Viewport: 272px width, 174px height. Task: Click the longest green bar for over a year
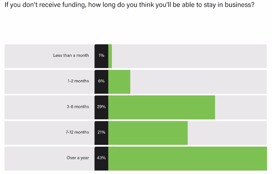point(188,159)
